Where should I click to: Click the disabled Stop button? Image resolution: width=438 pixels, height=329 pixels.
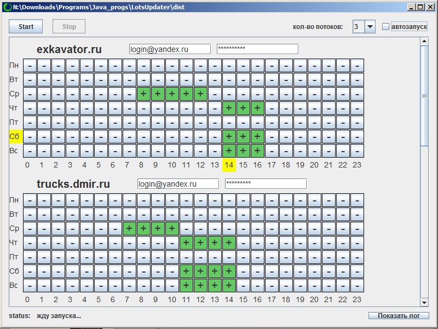point(69,26)
